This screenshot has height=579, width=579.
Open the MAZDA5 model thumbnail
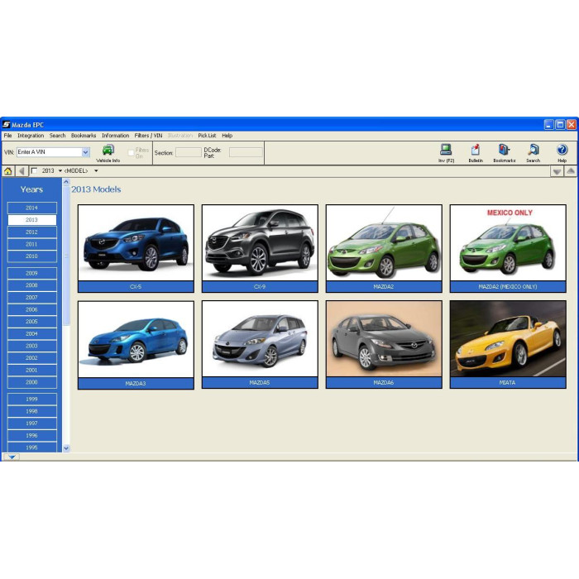[x=260, y=345]
